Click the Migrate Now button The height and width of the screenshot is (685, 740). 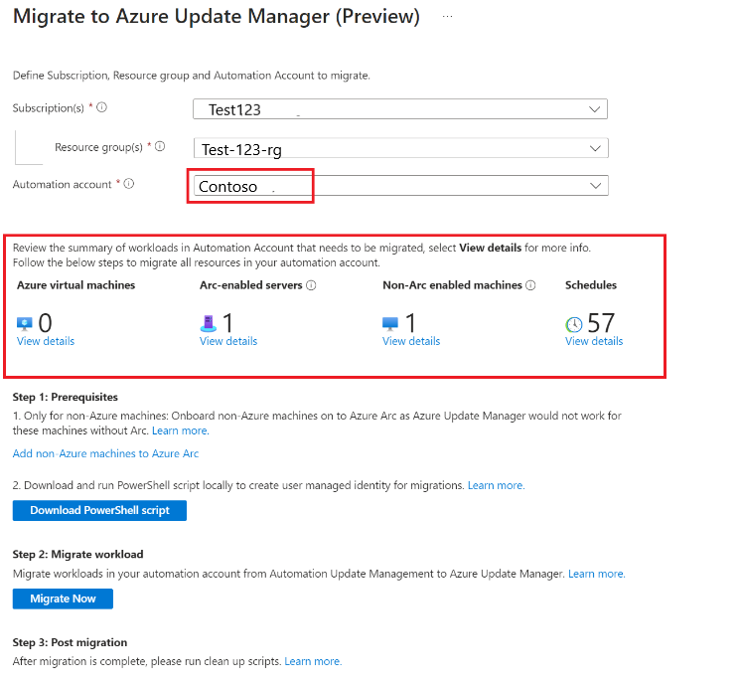[x=63, y=599]
